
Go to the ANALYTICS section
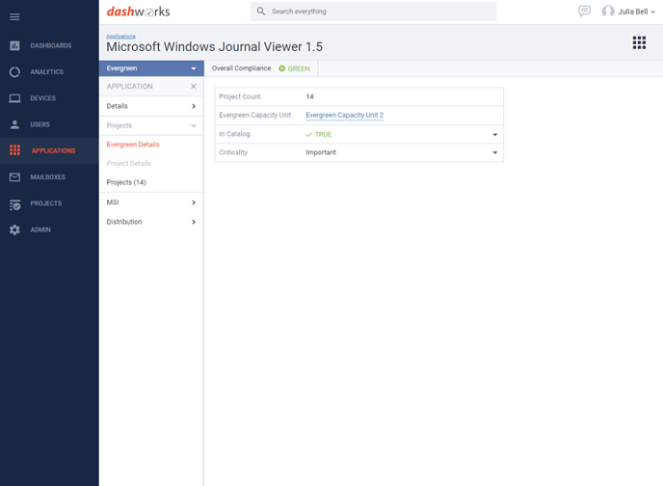[x=47, y=72]
